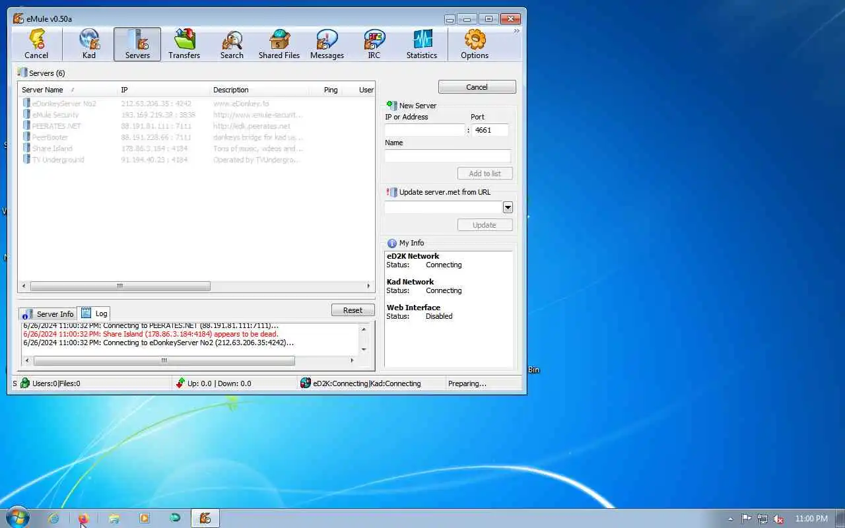The height and width of the screenshot is (528, 845).
Task: Click the Action Center flag icon
Action: (x=747, y=519)
